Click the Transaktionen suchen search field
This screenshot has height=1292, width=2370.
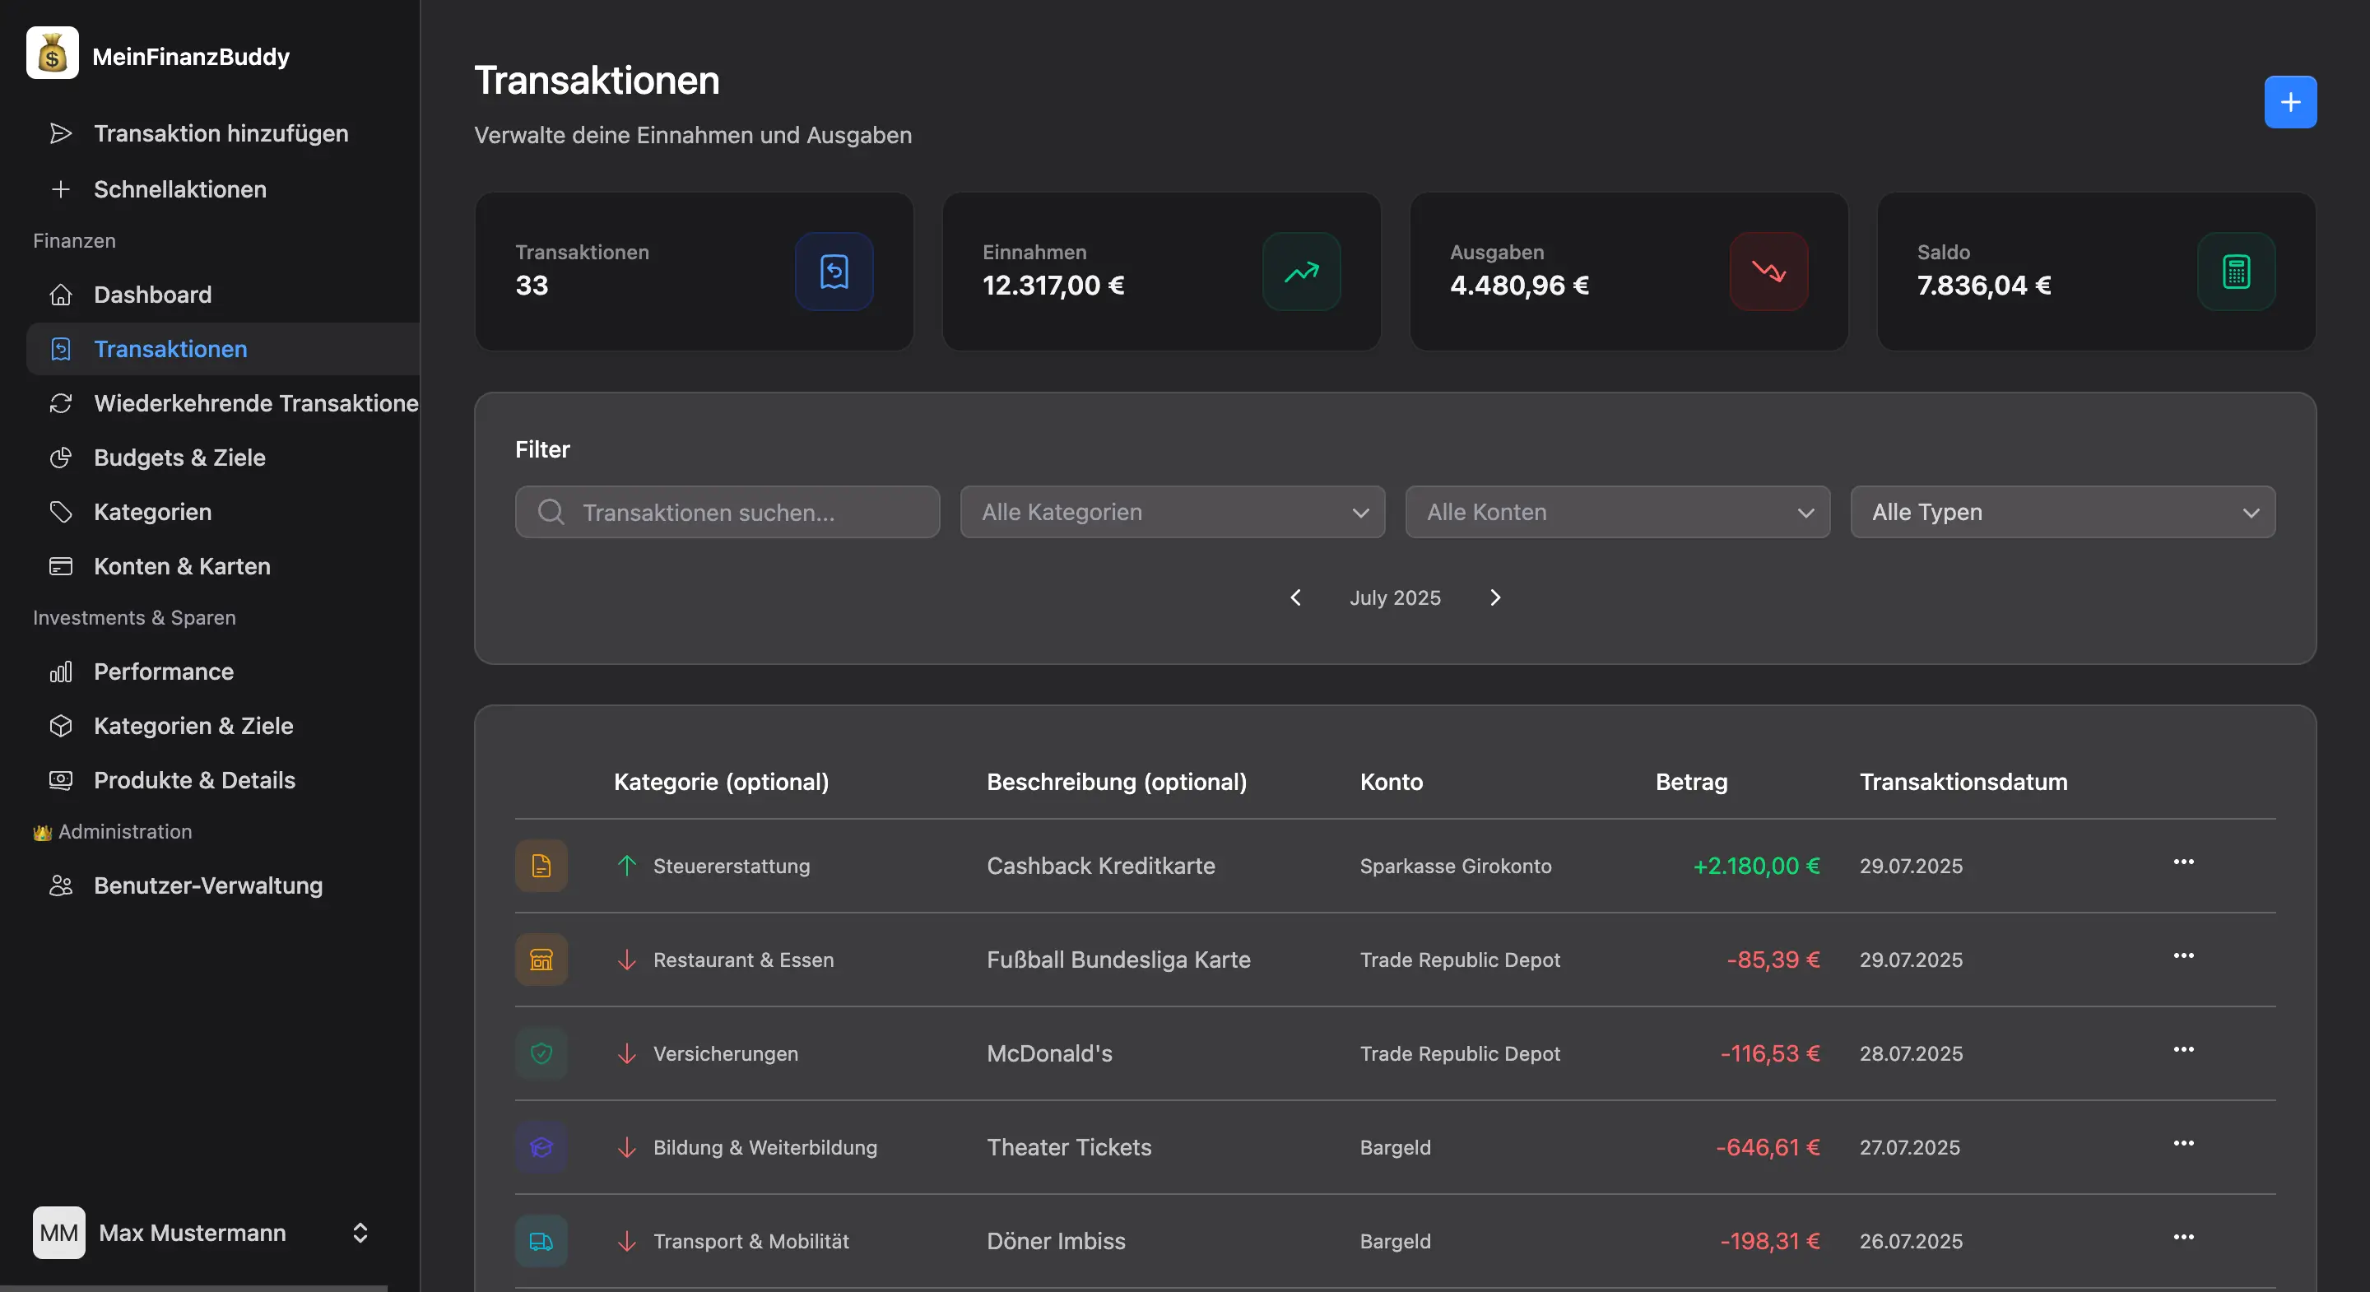(x=727, y=512)
